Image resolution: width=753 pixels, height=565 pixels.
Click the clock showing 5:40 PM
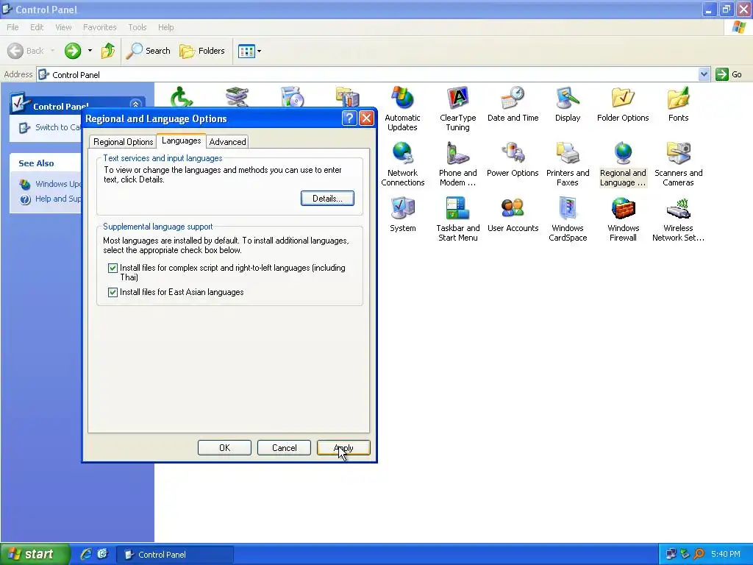point(726,554)
